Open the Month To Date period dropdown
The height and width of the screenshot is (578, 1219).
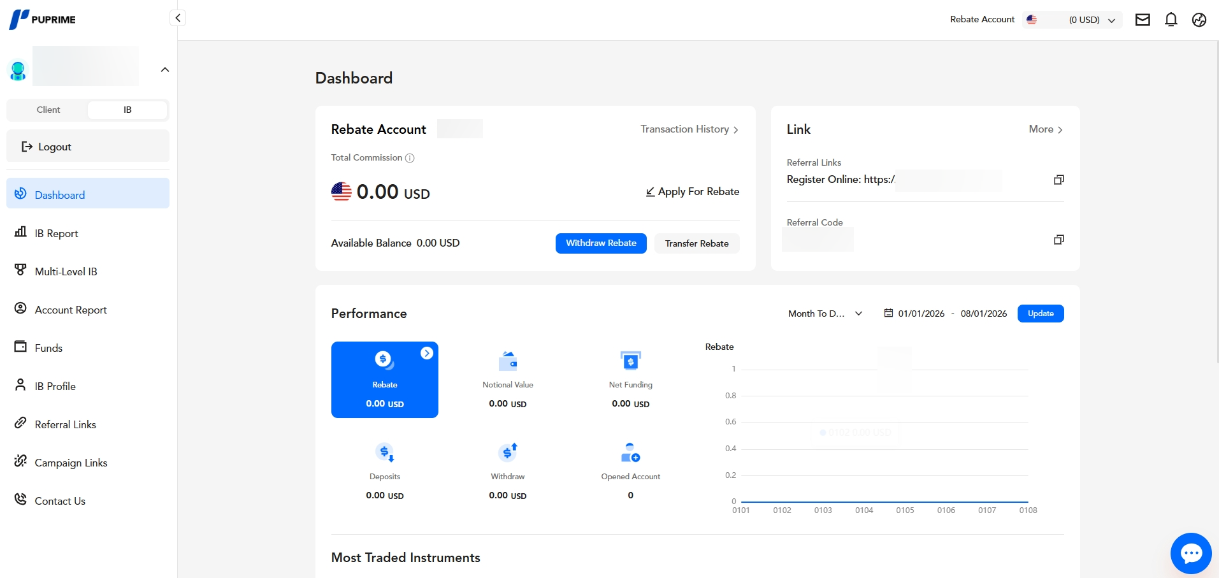[x=825, y=314]
